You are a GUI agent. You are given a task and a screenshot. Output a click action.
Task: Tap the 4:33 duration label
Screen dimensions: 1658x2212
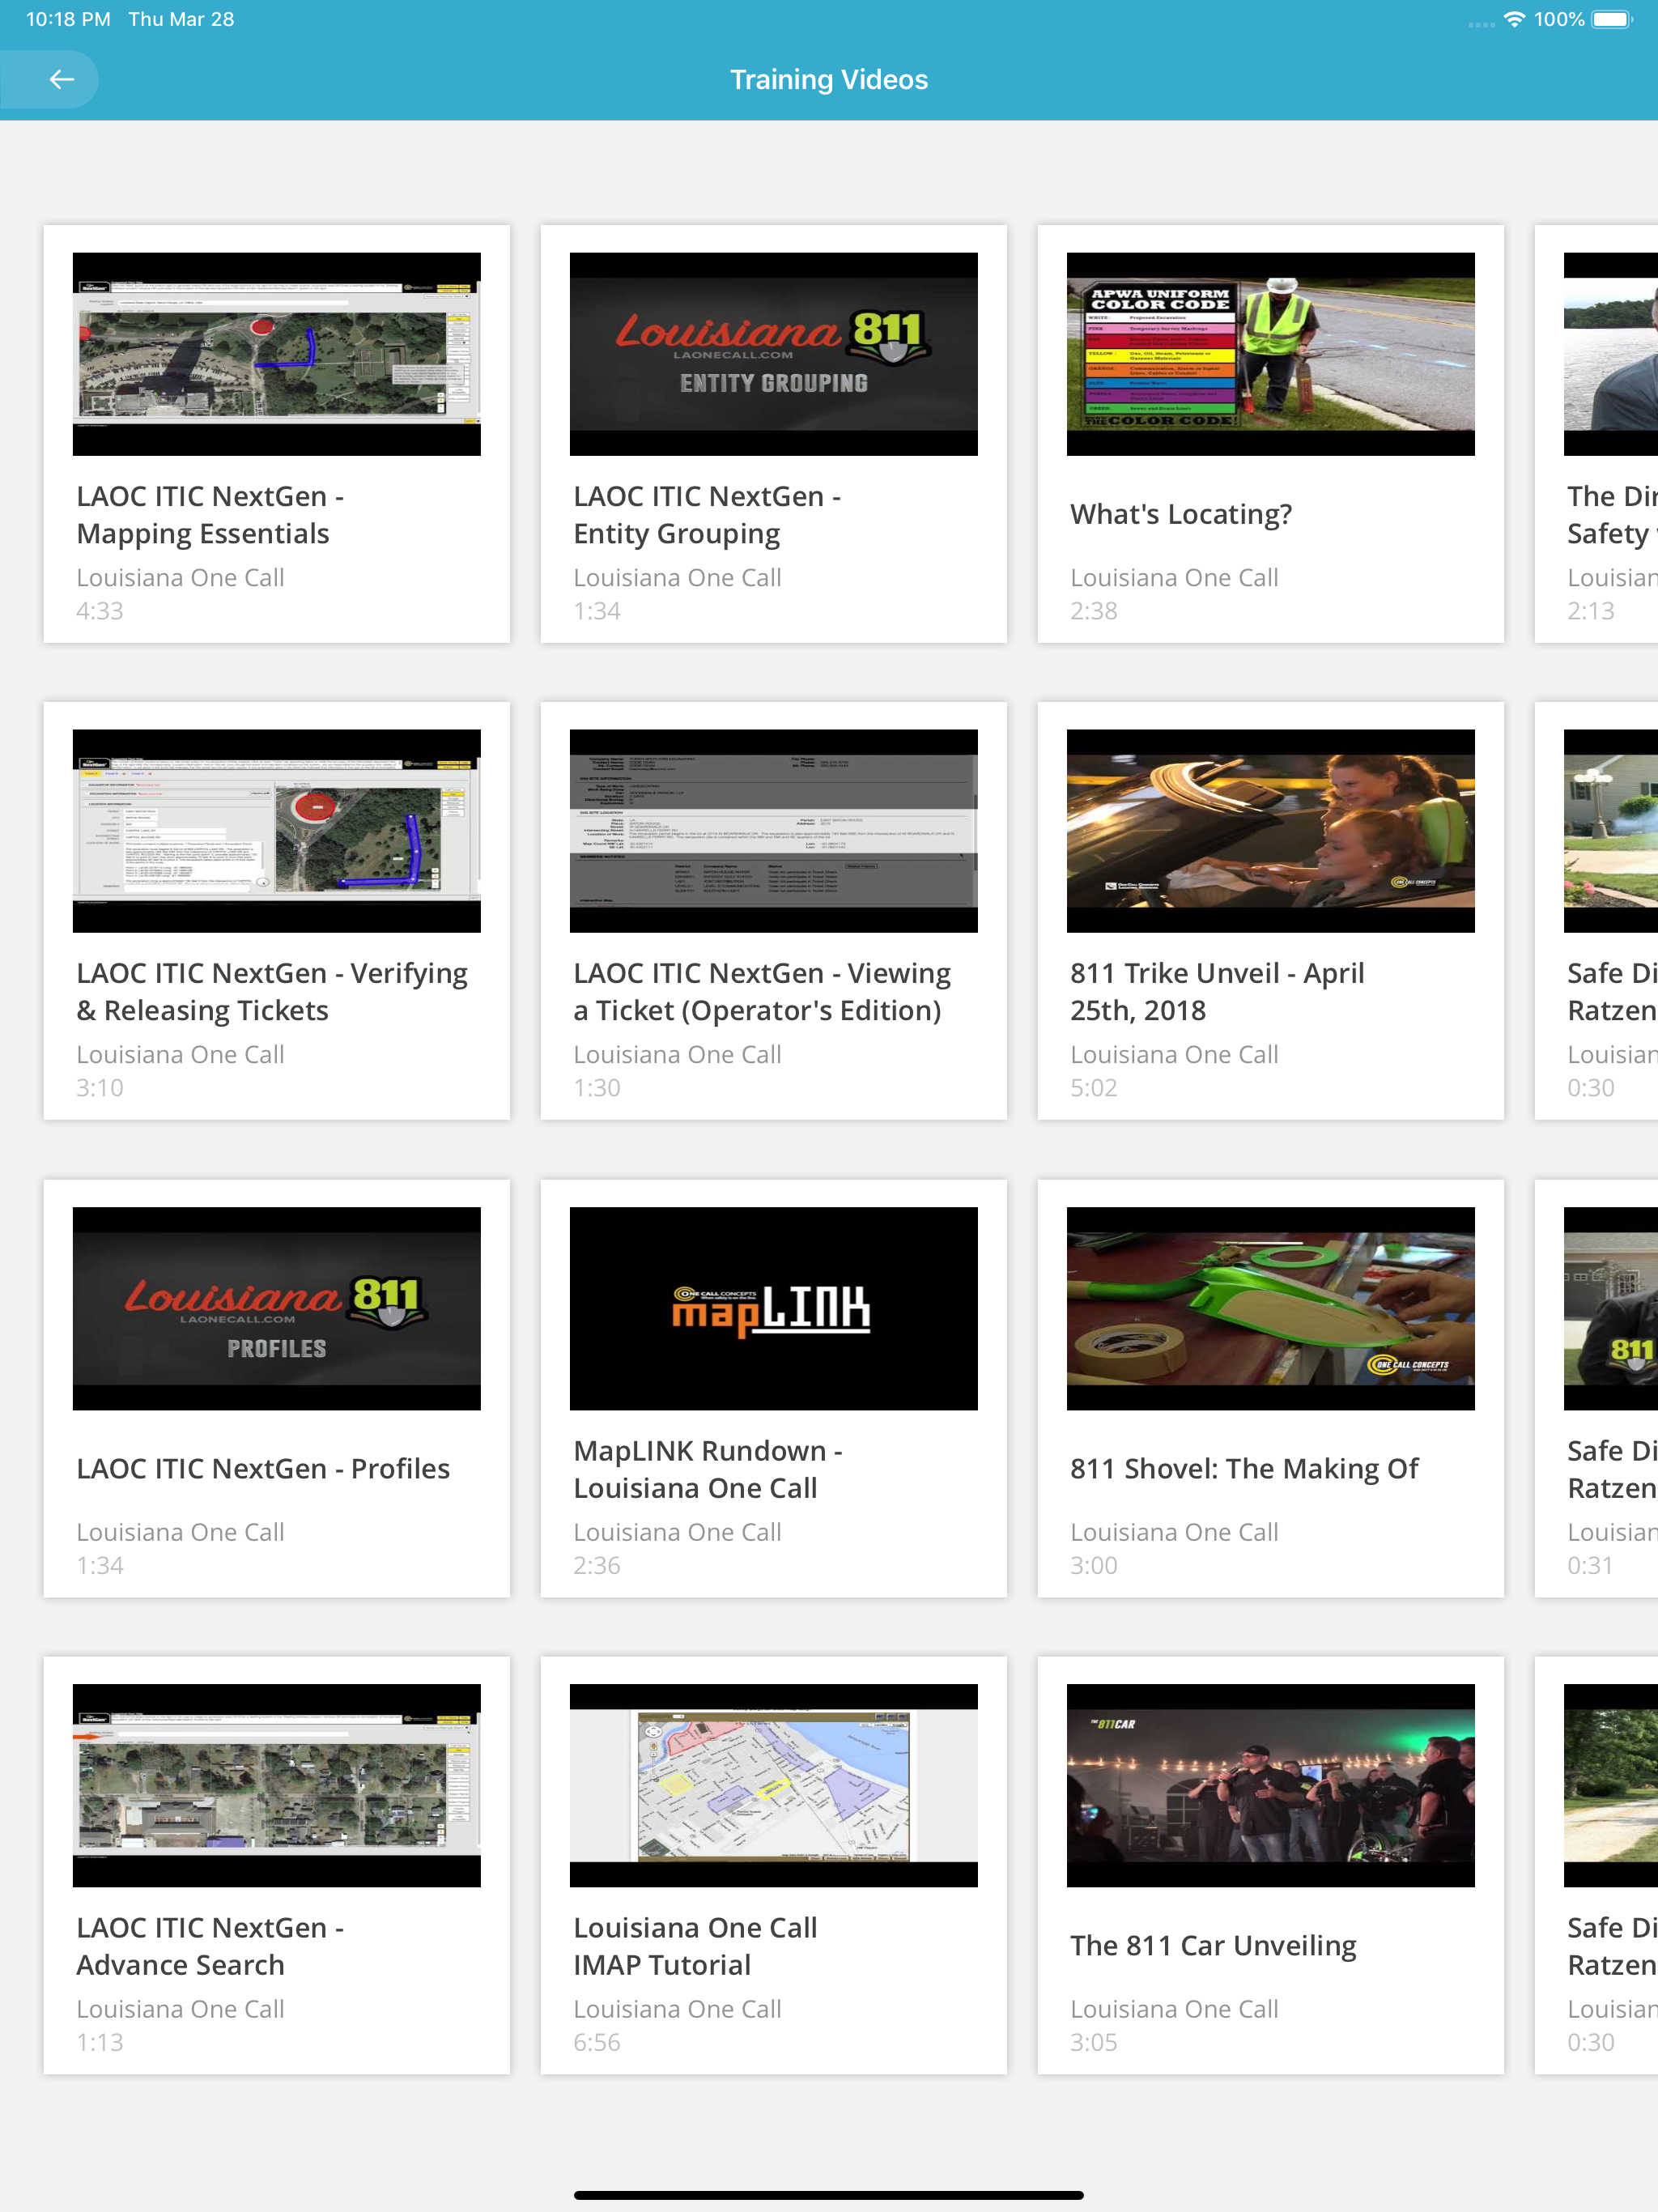pyautogui.click(x=100, y=611)
